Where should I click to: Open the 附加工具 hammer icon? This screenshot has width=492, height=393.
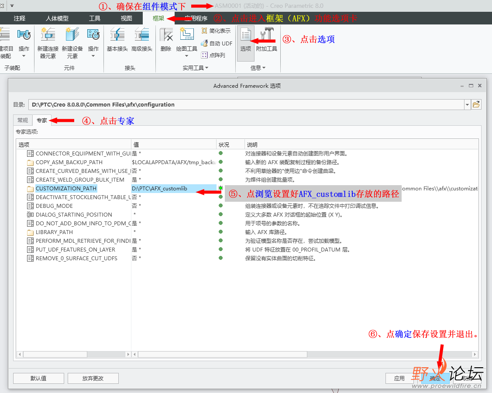[267, 34]
